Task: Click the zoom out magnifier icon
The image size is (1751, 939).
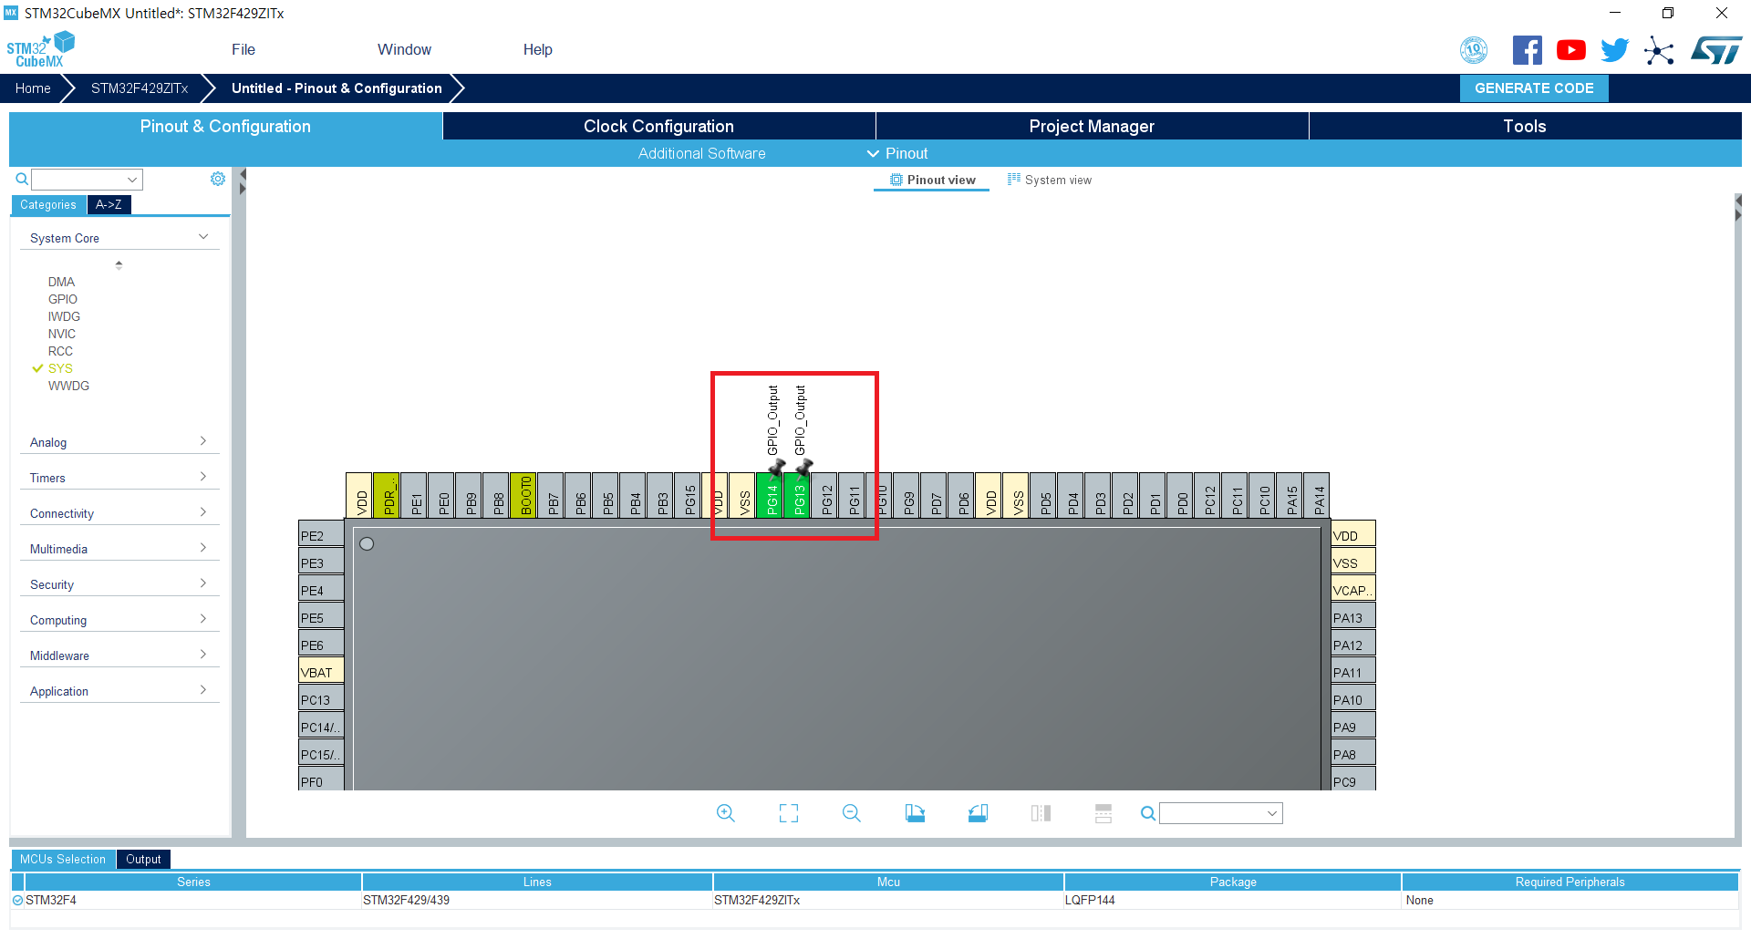Action: (852, 813)
